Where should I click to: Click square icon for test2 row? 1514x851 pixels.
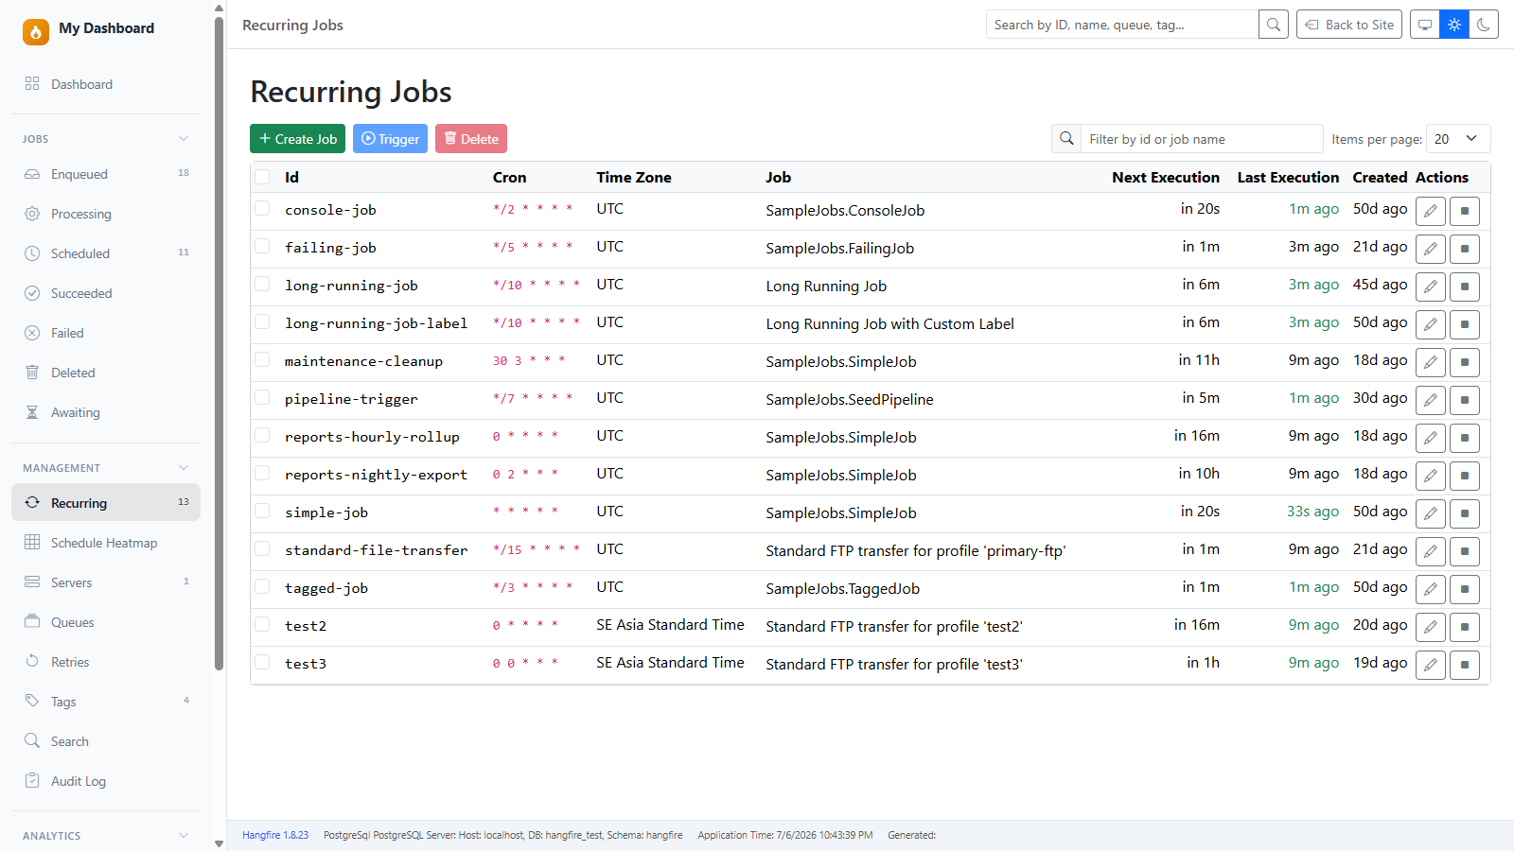point(1465,627)
